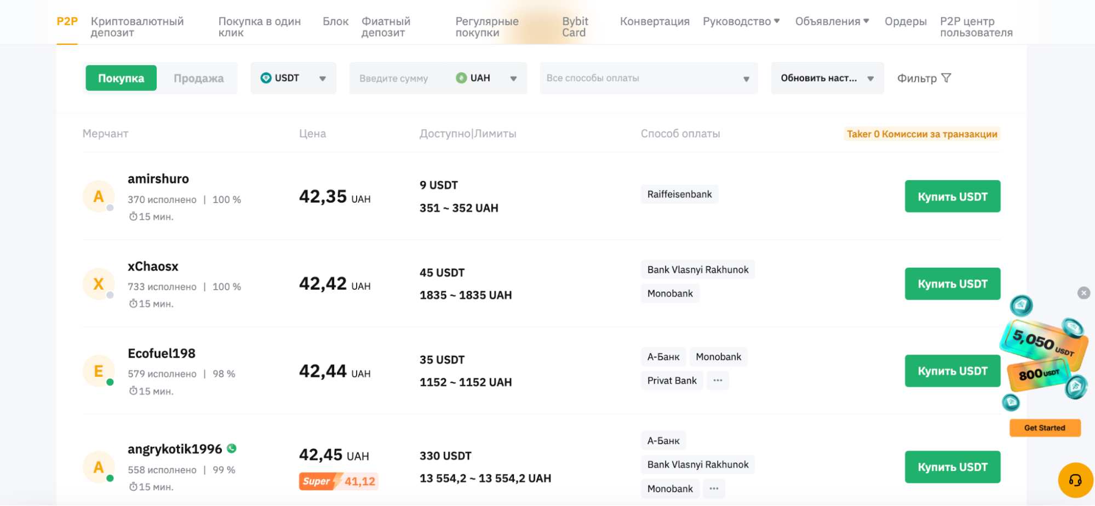Viewport: 1095px width, 506px height.
Task: Click angrykotik1996's avatar icon
Action: tap(99, 467)
